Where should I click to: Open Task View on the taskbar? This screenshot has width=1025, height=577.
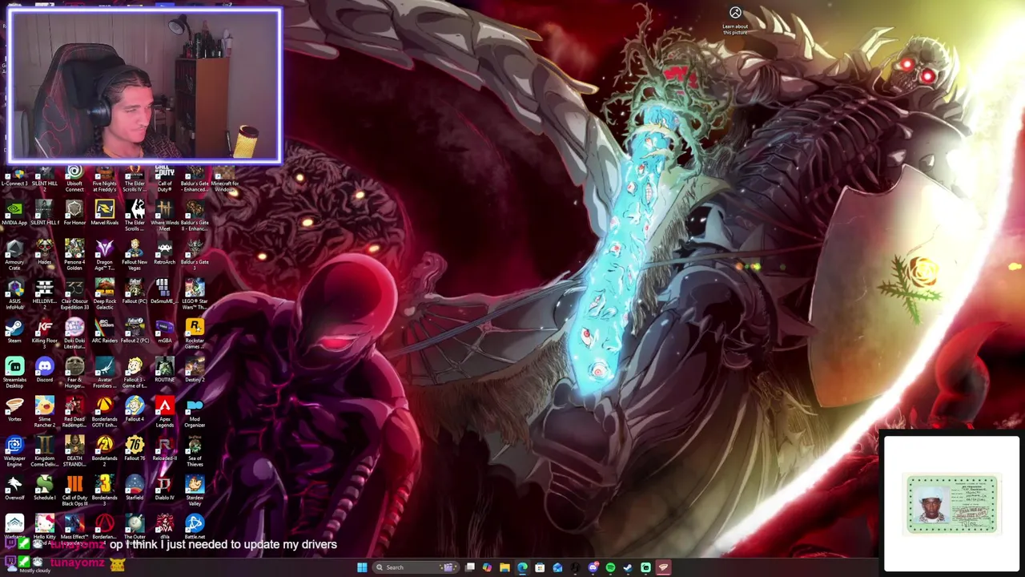[470, 567]
